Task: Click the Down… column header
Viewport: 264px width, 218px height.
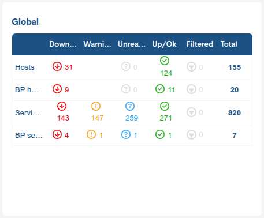Action: [63, 44]
